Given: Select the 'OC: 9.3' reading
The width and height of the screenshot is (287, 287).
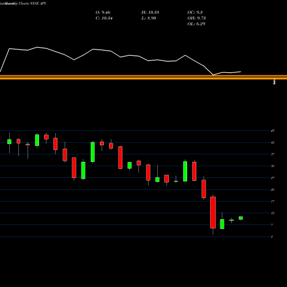Looking at the screenshot, I should point(195,13).
